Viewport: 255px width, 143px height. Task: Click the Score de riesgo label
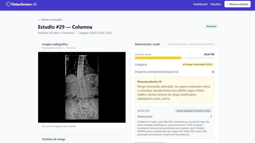pos(143,54)
